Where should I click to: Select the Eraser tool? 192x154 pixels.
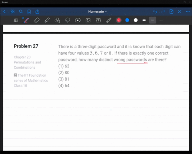click(37, 20)
